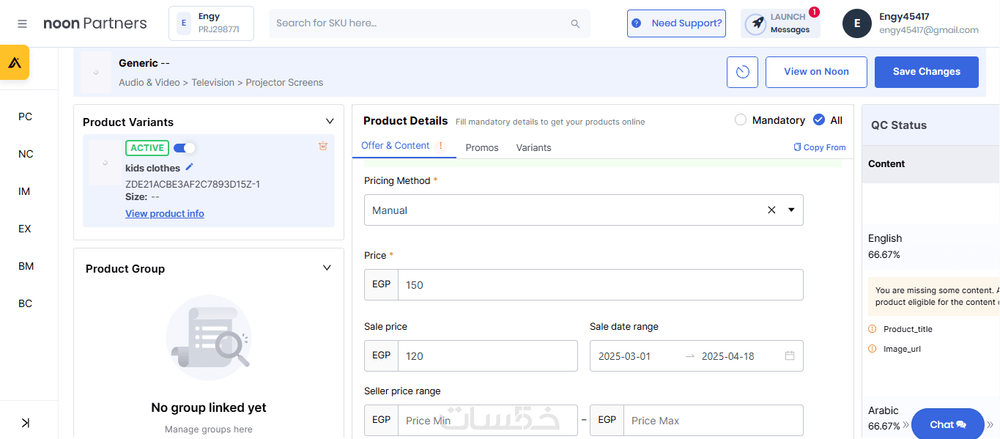Switch to the Variants tab
The width and height of the screenshot is (1000, 439).
[x=533, y=147]
